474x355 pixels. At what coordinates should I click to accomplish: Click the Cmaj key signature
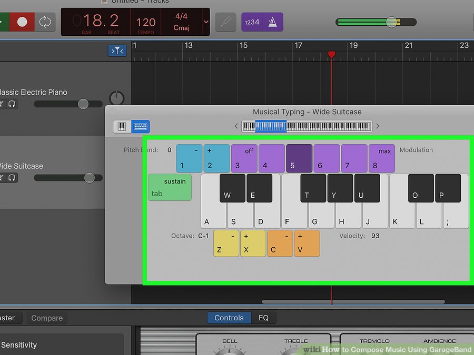pos(181,28)
